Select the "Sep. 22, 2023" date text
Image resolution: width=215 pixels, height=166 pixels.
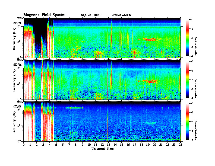tap(90, 15)
